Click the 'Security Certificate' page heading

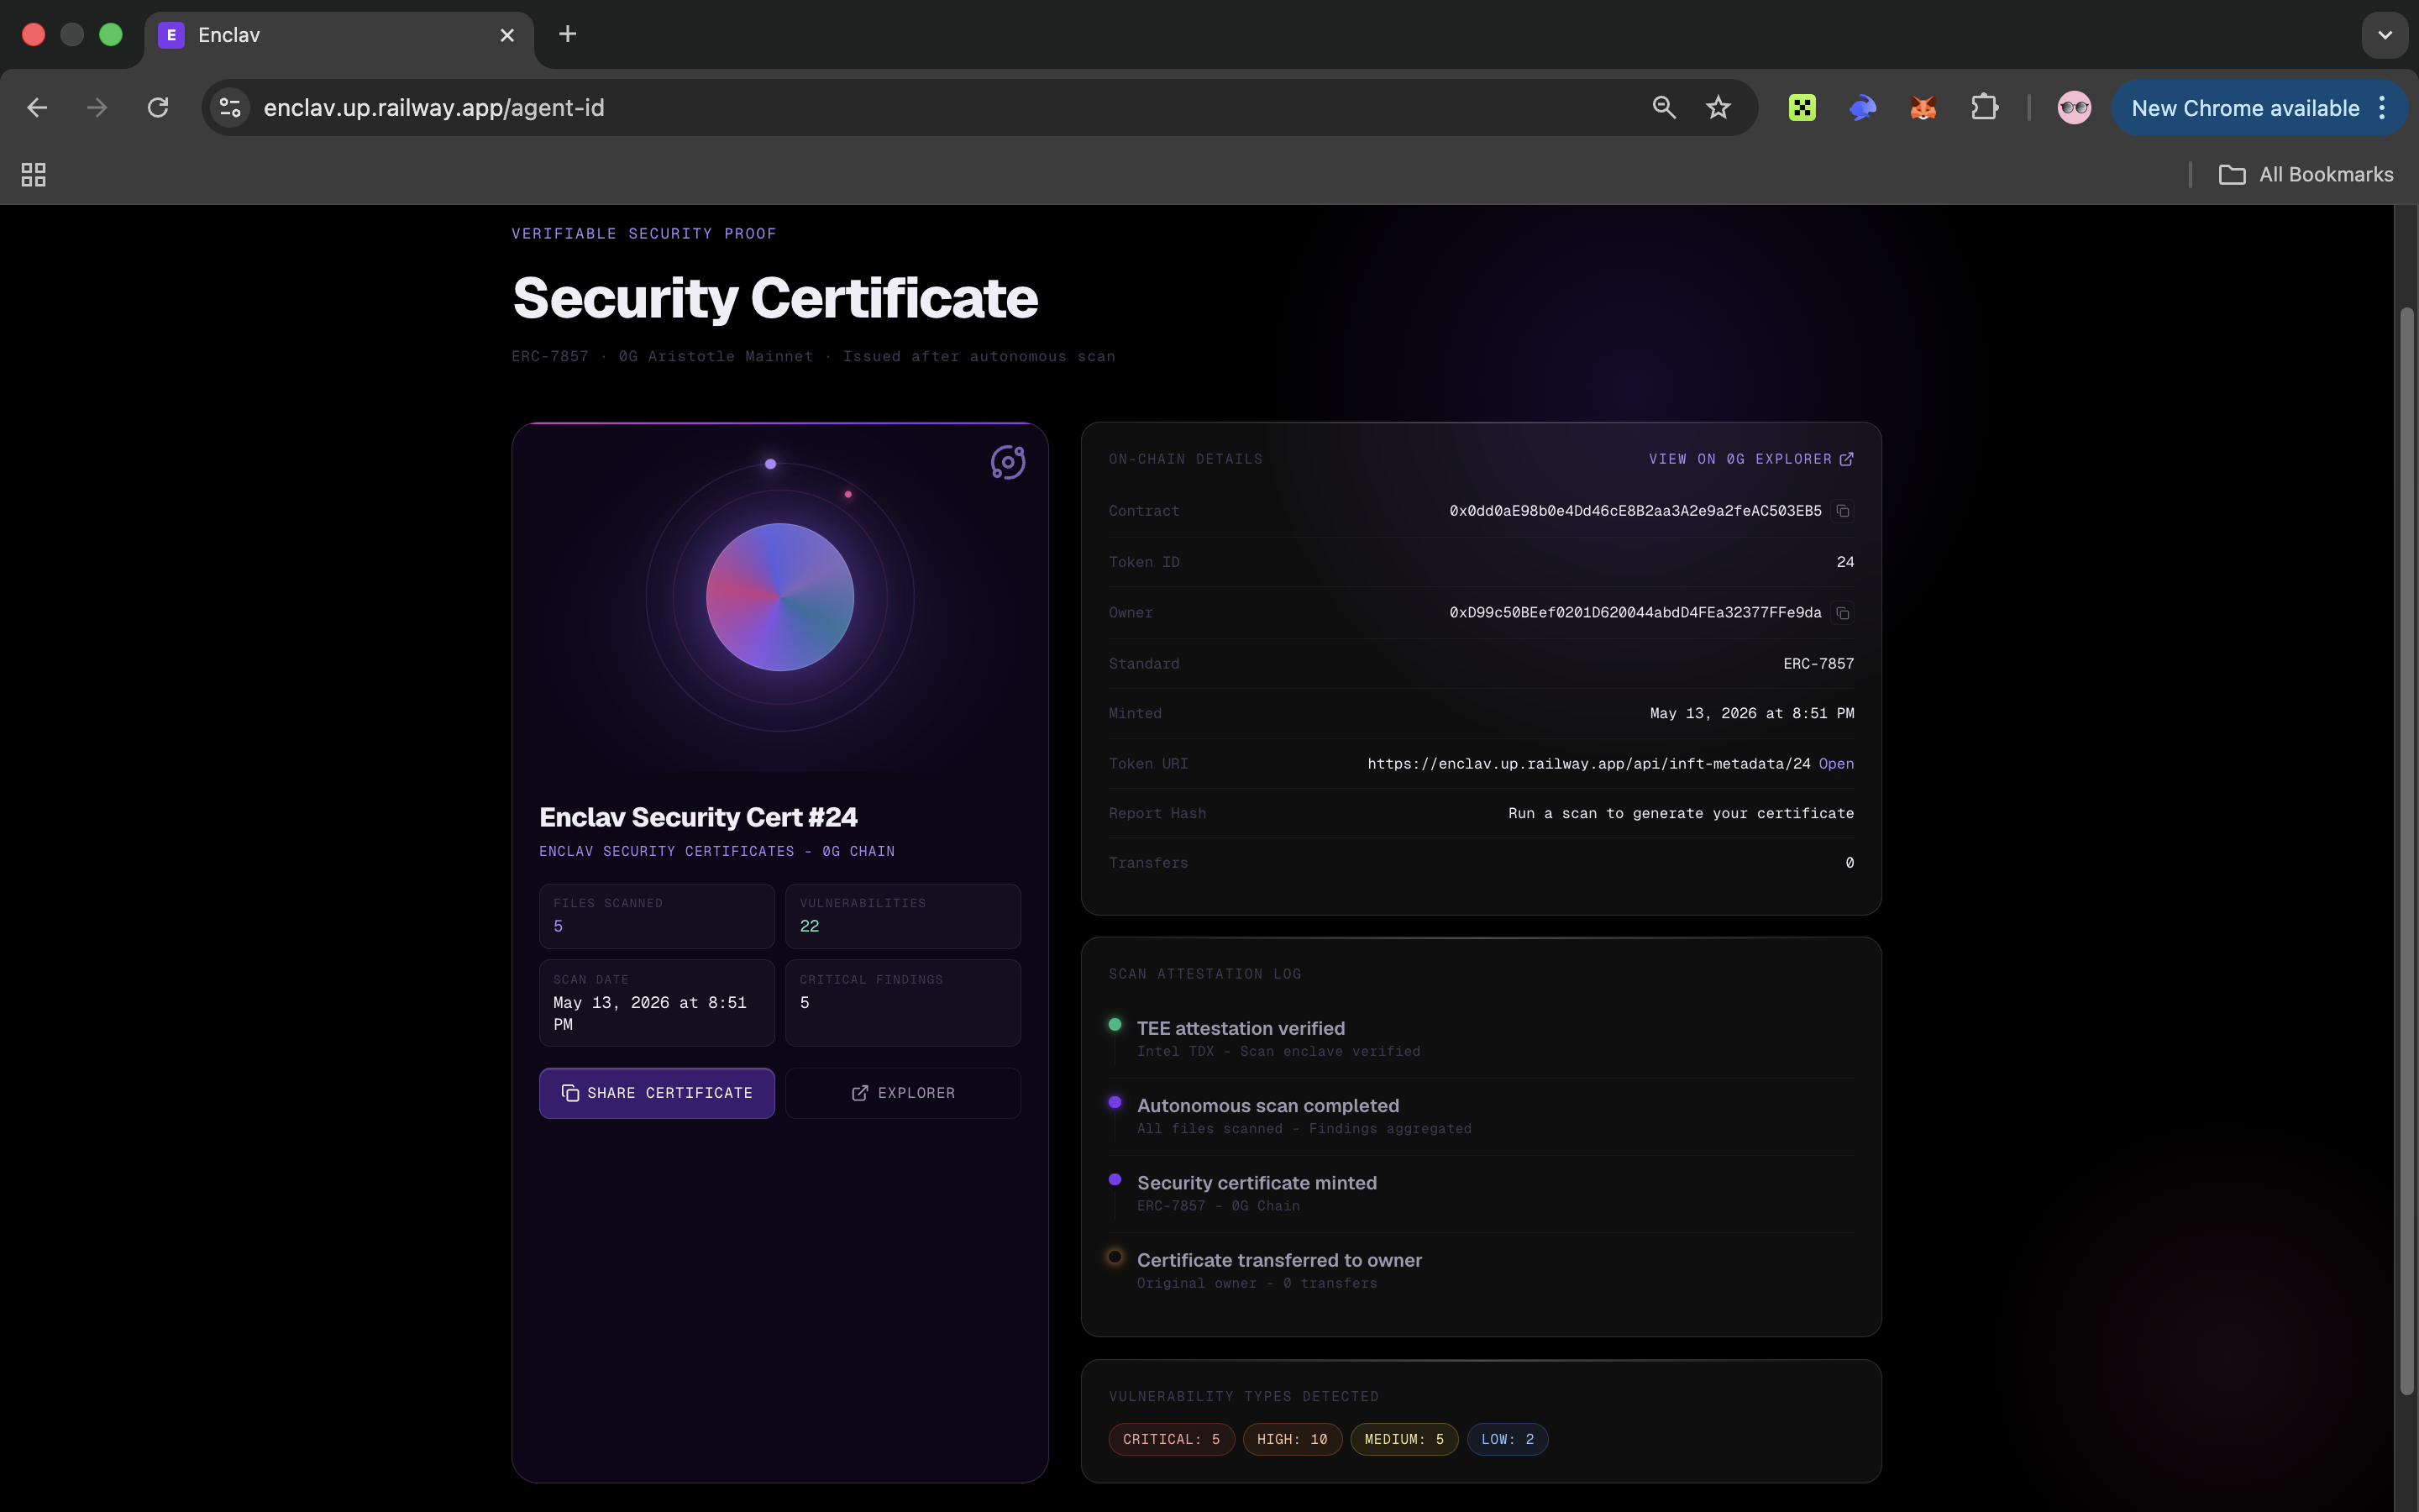pyautogui.click(x=774, y=298)
